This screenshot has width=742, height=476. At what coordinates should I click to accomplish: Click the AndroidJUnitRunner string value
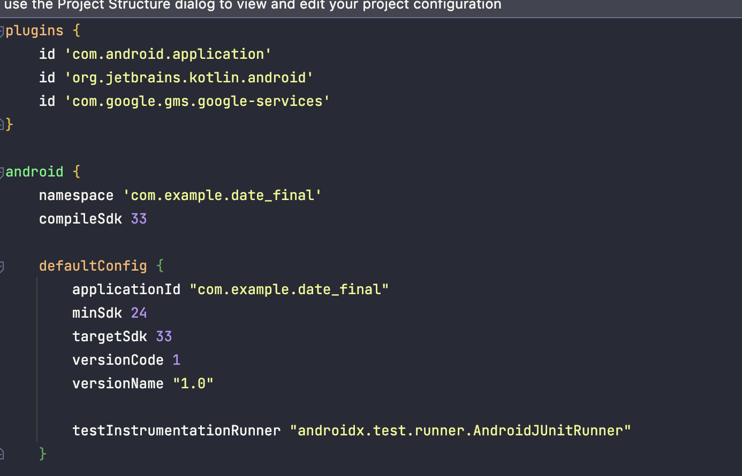click(x=460, y=431)
